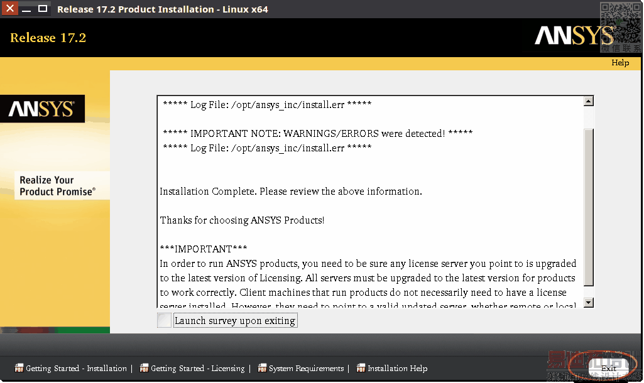Click log scrollbar down arrow

tap(589, 303)
